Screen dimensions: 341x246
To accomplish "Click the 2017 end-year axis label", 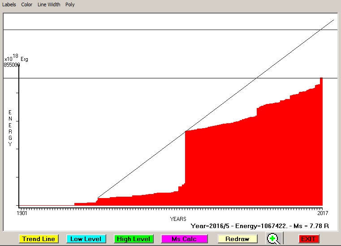I will (323, 213).
